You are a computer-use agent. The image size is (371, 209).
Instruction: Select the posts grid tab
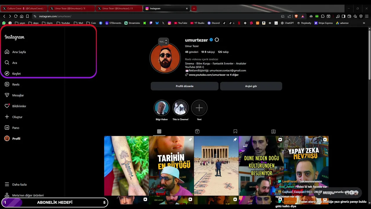point(159,131)
